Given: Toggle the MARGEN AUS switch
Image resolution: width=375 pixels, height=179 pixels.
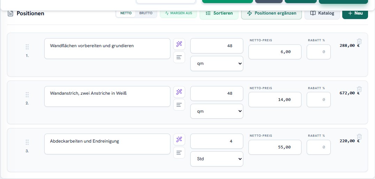Looking at the screenshot, I should pos(178,13).
